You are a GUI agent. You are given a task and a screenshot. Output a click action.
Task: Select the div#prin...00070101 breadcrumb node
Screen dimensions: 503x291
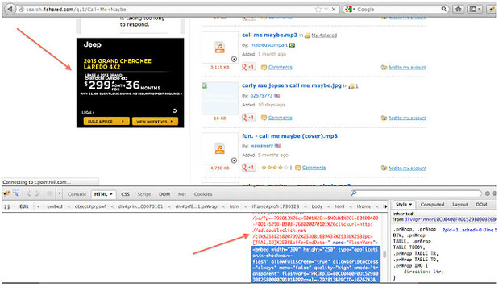tap(140, 206)
